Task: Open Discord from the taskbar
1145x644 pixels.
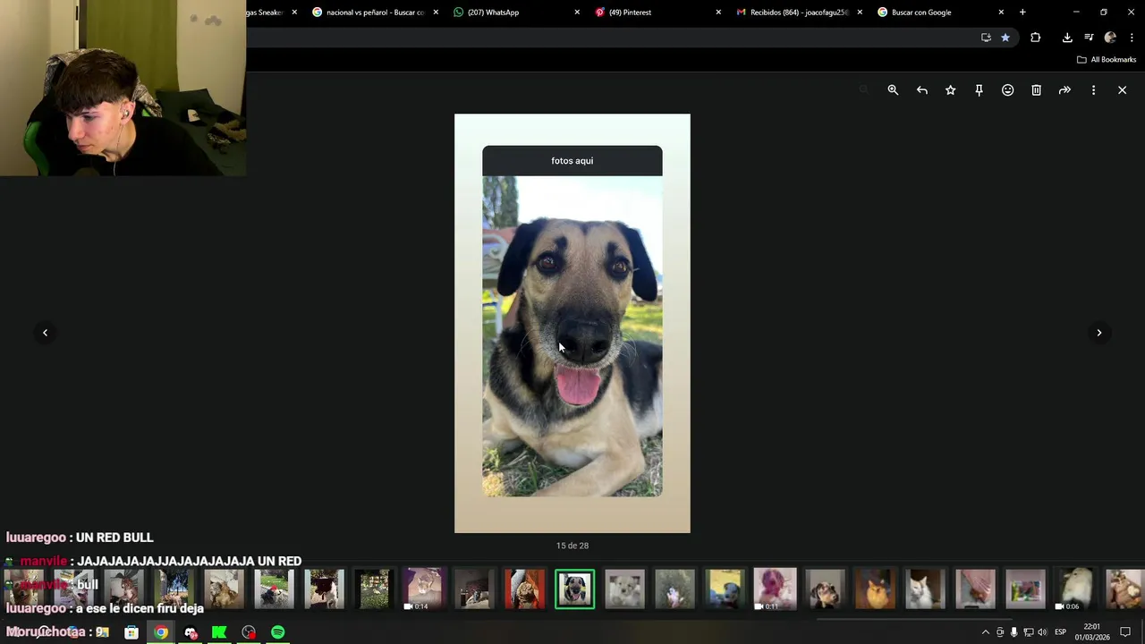Action: point(191,632)
